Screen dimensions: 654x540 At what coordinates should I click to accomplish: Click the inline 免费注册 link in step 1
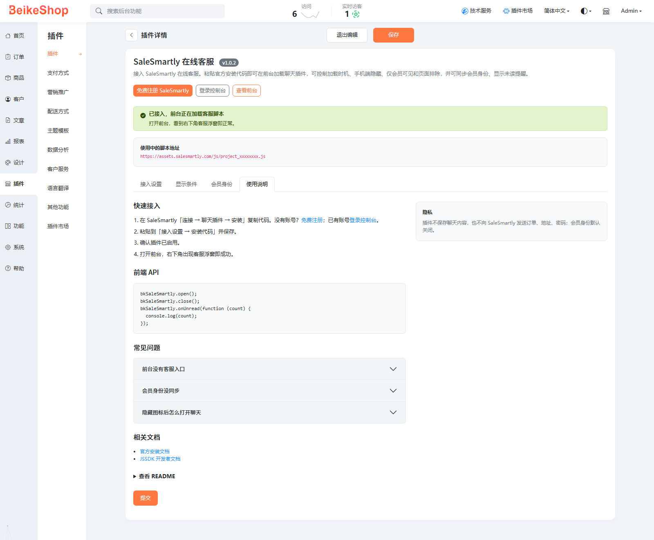coord(312,220)
